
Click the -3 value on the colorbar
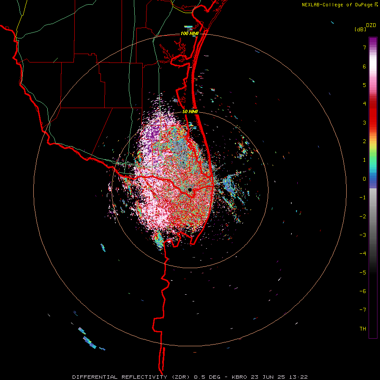tap(363, 235)
